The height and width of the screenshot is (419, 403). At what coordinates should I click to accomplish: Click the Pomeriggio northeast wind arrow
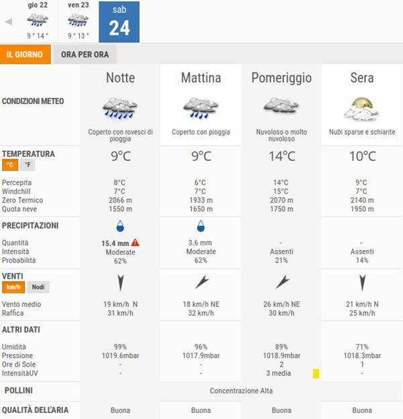[281, 282]
